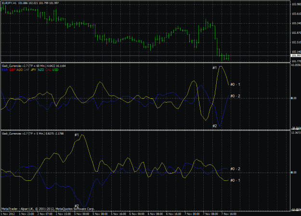
Task: Click the current price 101.997 label on the price axis
Action: tap(296, 55)
